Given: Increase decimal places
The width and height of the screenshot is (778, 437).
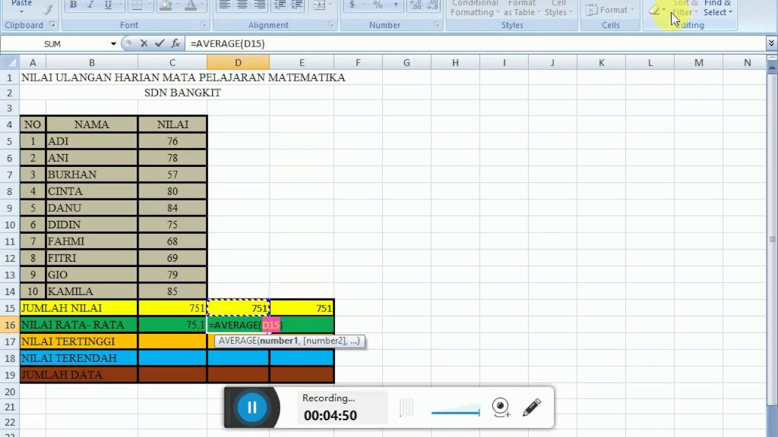Looking at the screenshot, I should click(416, 5).
